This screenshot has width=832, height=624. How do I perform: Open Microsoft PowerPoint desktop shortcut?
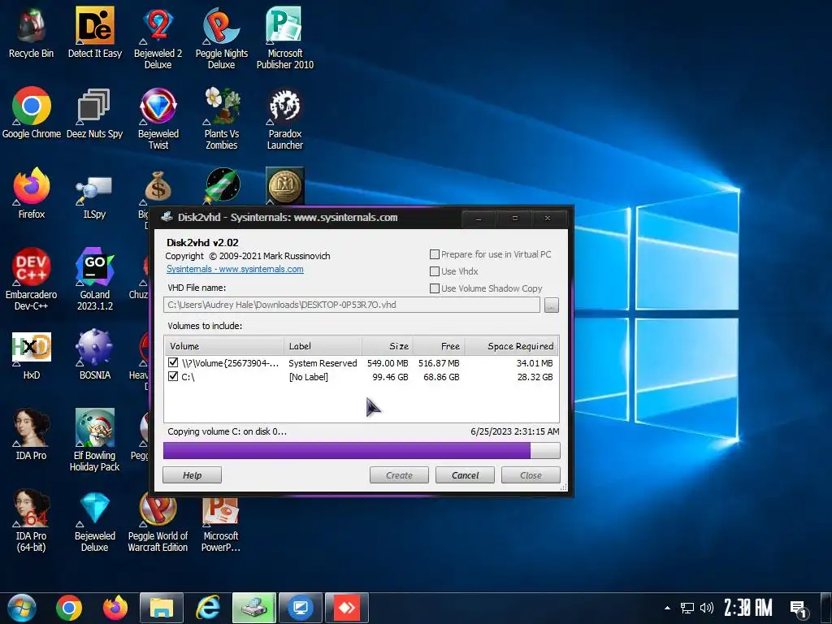tap(221, 524)
